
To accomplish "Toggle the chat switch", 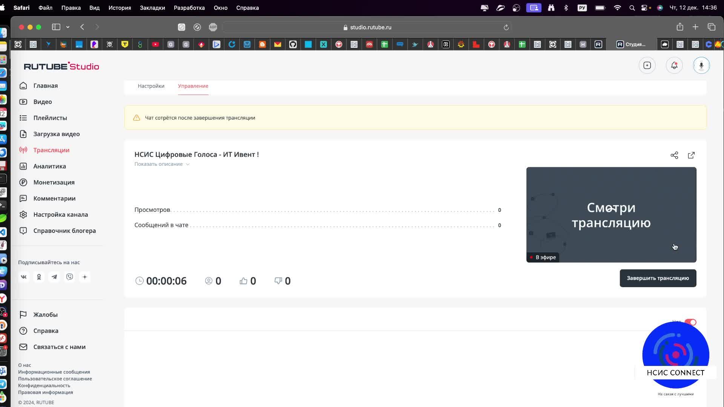I will (x=690, y=323).
